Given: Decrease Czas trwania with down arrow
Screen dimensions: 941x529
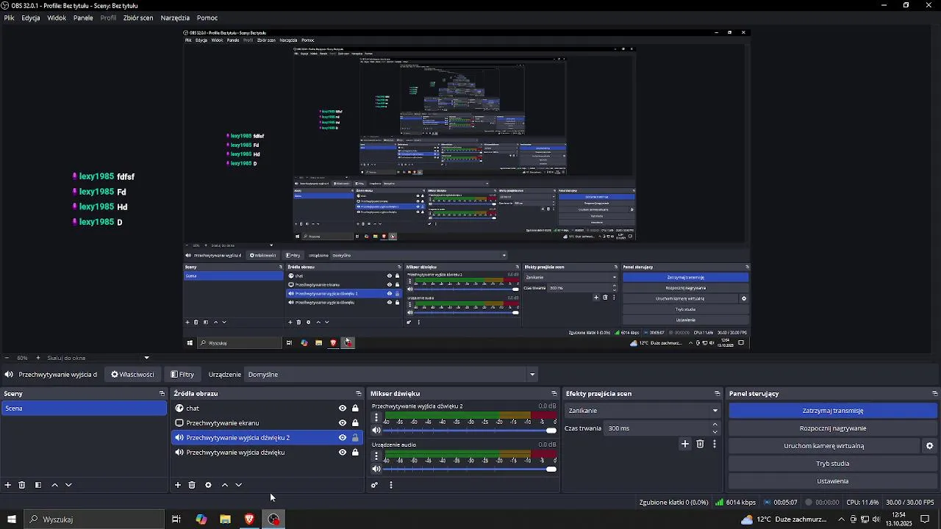Looking at the screenshot, I should [715, 432].
